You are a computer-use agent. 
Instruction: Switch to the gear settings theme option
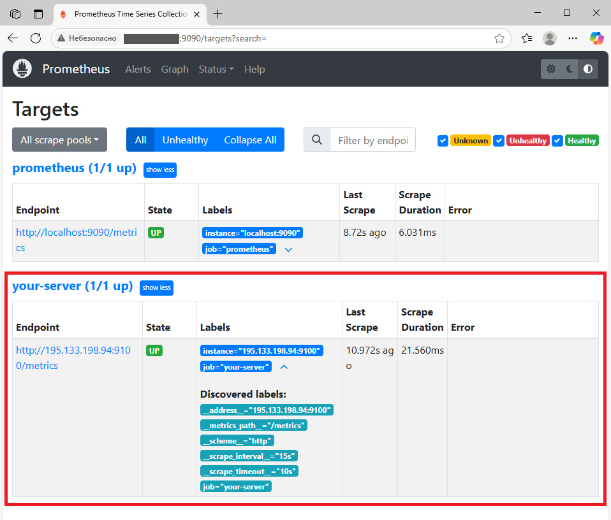550,69
